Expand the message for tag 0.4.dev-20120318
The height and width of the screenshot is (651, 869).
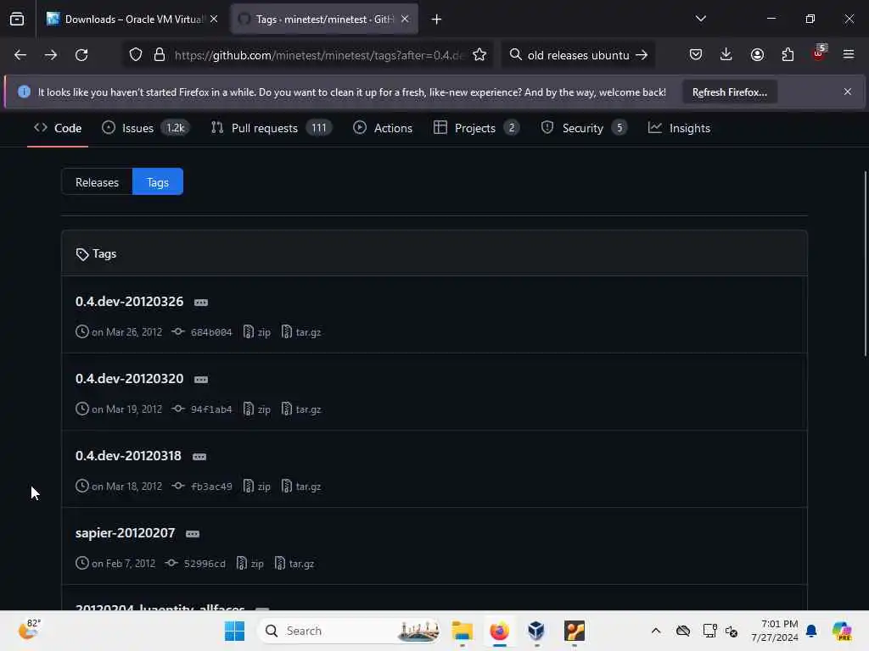199,457
